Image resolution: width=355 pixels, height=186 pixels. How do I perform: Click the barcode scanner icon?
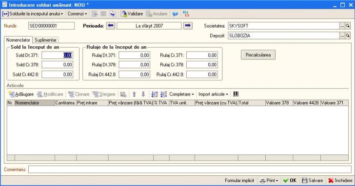(236, 94)
